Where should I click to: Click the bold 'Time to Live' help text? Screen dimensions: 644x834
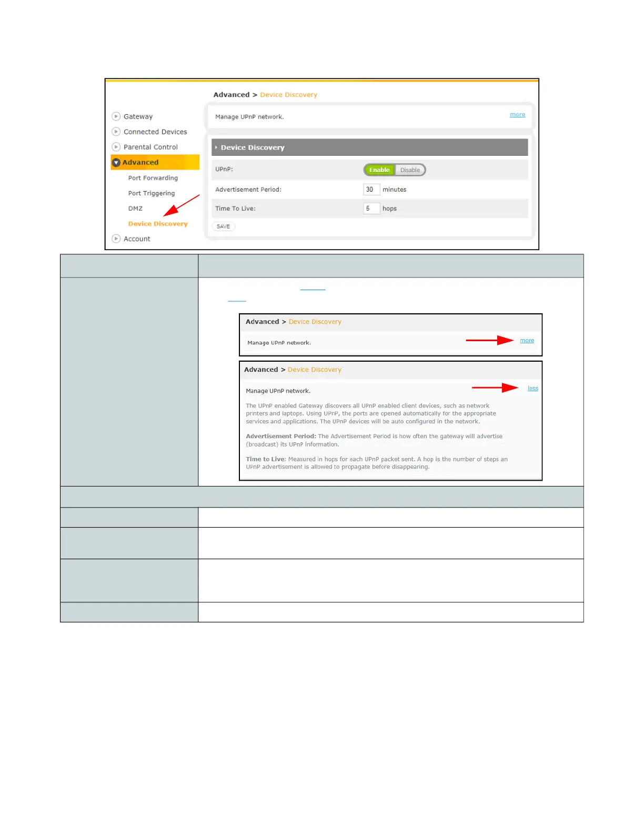pos(265,459)
